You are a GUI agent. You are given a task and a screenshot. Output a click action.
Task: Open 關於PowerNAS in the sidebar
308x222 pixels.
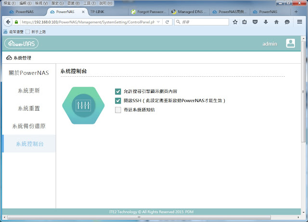(29, 73)
